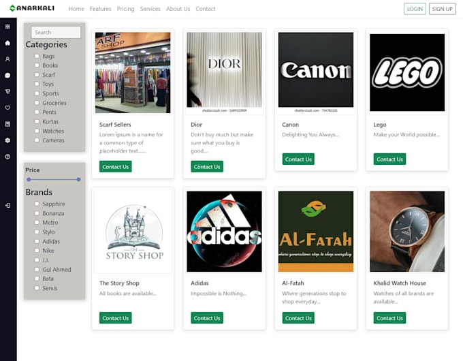Viewport: 463px width, 361px height.
Task: Open the wishlist heart sidebar icon
Action: click(7, 108)
